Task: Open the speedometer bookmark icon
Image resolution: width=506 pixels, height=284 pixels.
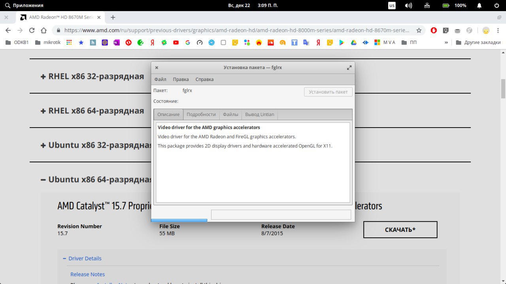Action: (x=200, y=42)
